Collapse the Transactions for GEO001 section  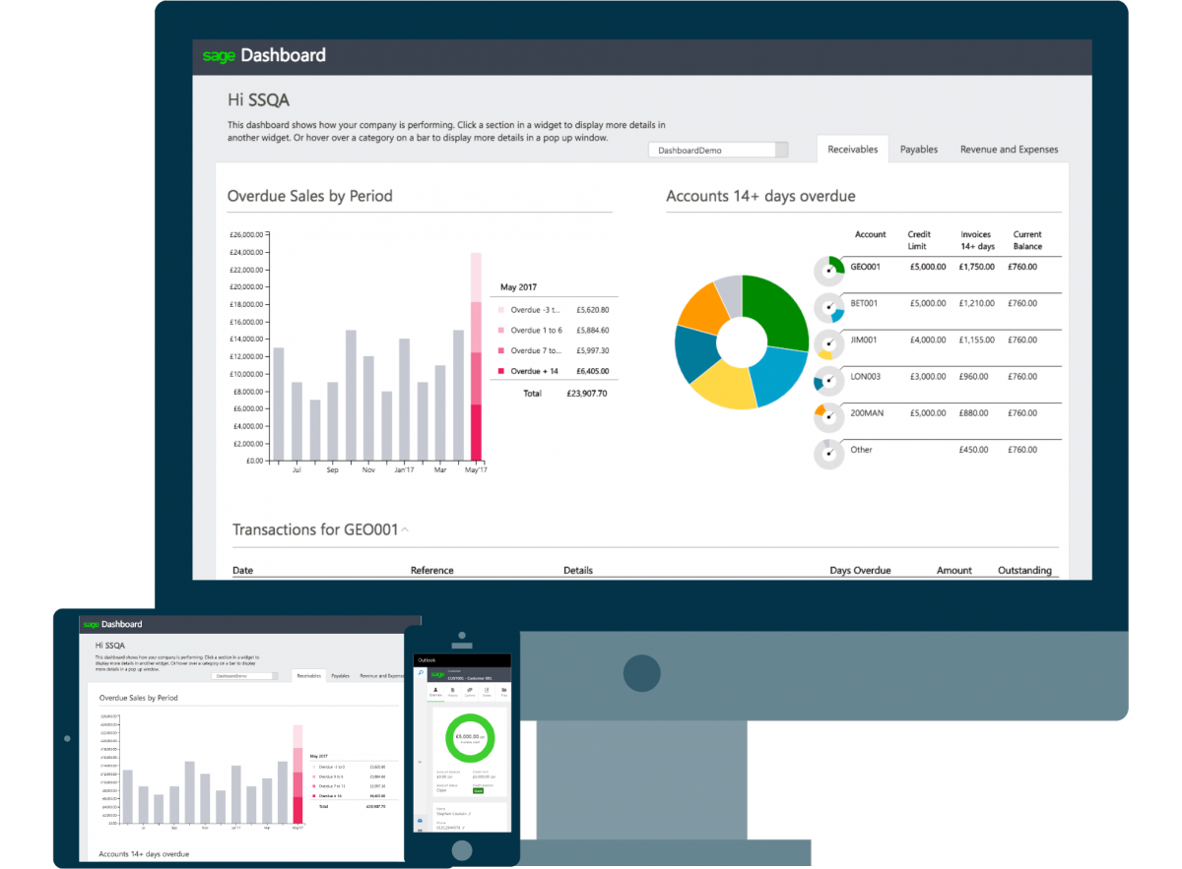(403, 528)
